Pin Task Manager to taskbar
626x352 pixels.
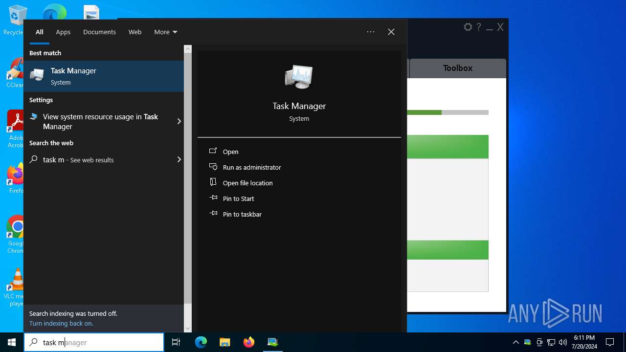tap(242, 214)
